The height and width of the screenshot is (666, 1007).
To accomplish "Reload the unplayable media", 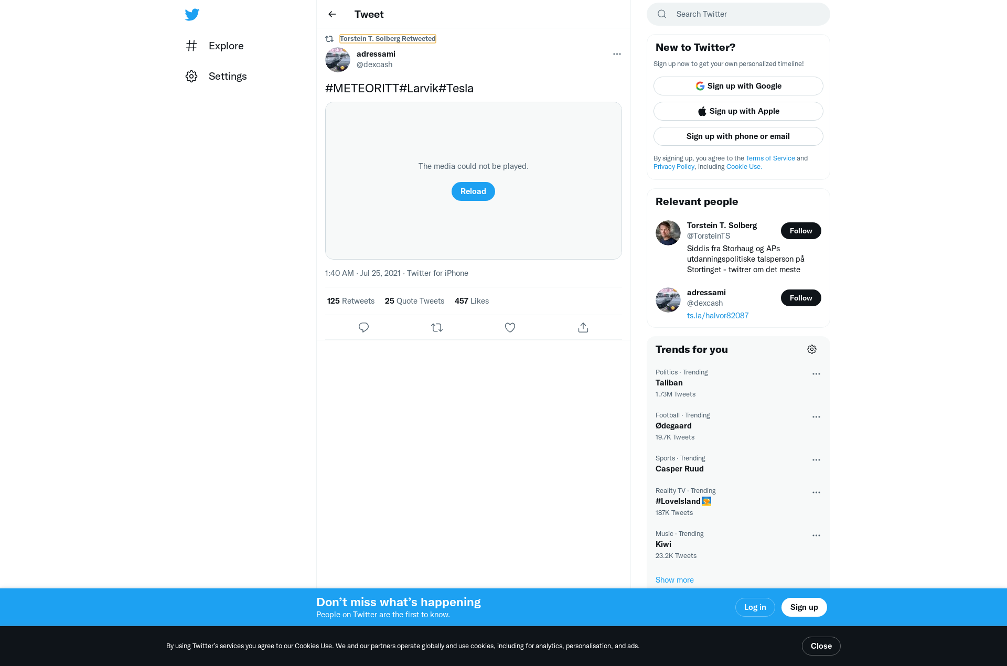I will click(473, 191).
